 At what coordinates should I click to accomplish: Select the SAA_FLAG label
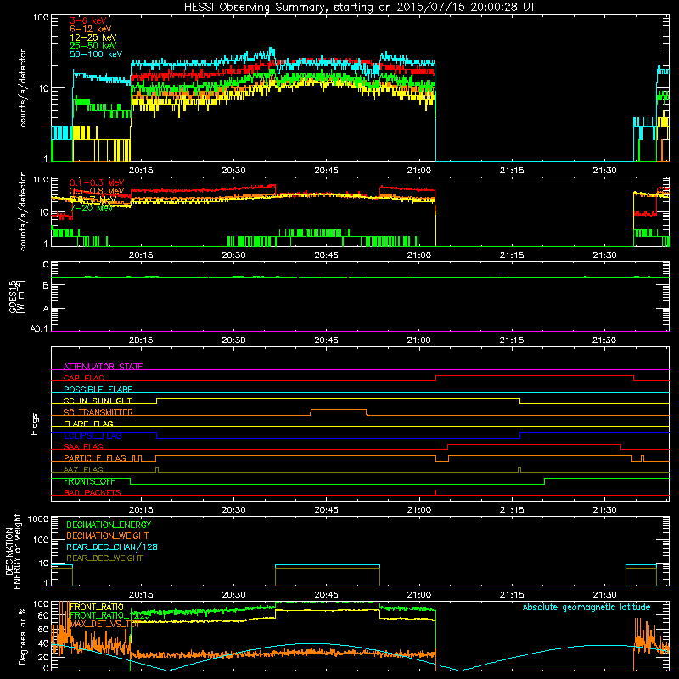[x=83, y=447]
